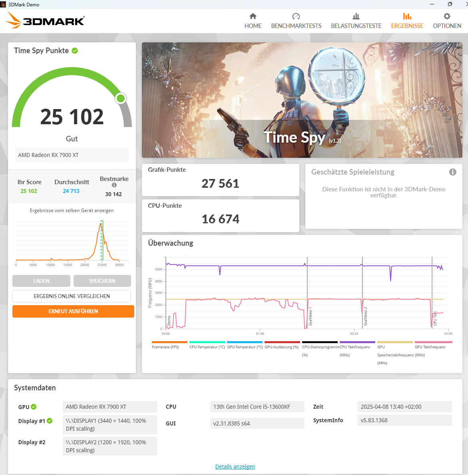Click Display #1 resolution field
Viewport: 468px width, 475px height.
click(110, 425)
